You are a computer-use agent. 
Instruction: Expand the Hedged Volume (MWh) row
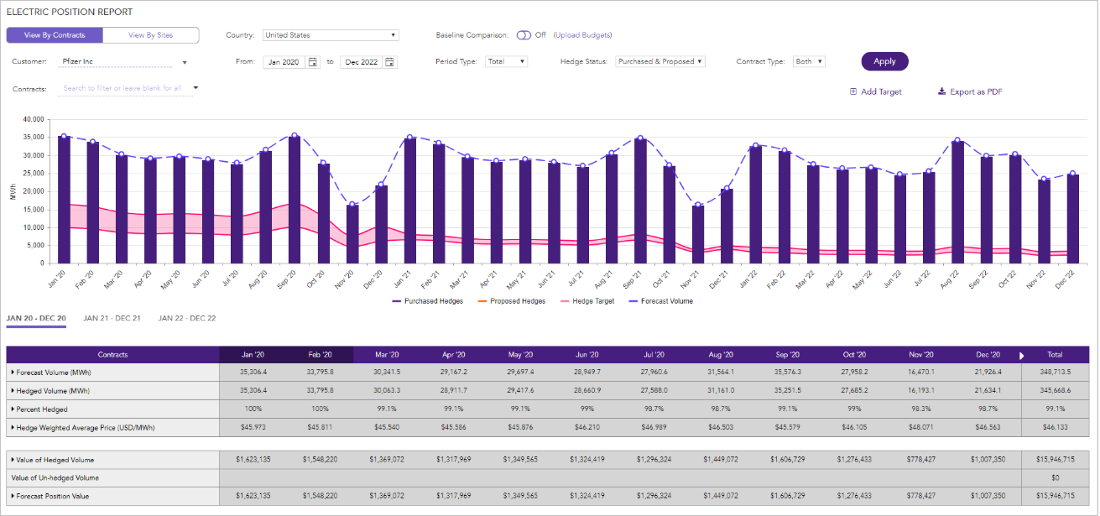pos(12,390)
